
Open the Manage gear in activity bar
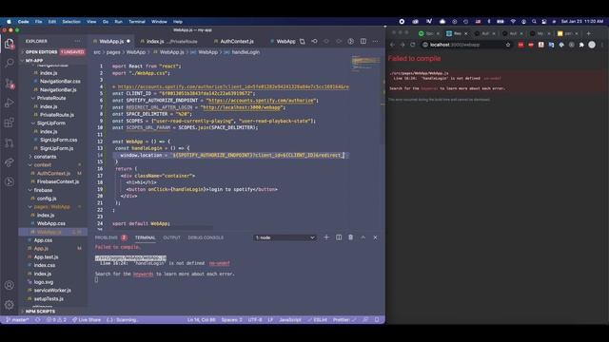coord(10,304)
